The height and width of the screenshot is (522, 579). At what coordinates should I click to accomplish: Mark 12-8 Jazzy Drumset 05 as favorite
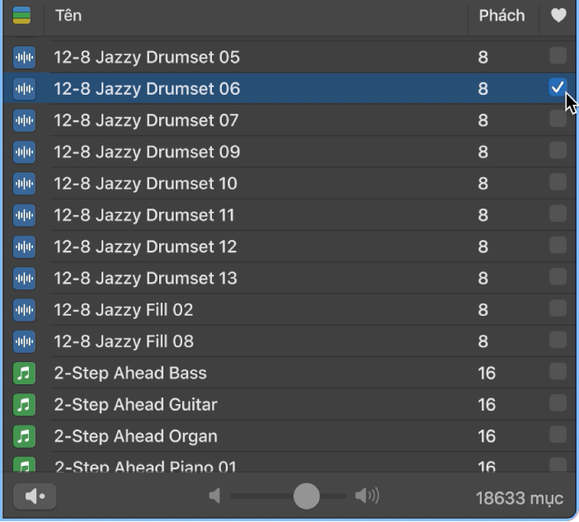coord(558,56)
